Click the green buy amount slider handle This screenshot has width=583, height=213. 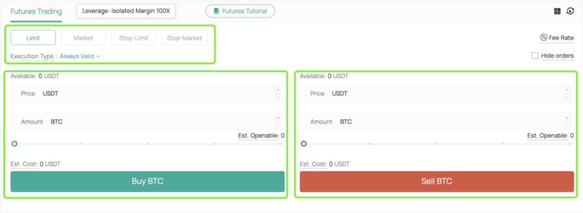pyautogui.click(x=15, y=144)
